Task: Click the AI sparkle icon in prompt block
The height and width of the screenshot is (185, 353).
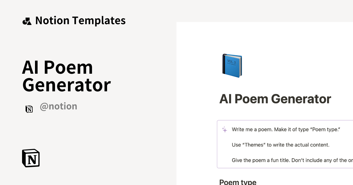Action: pos(224,129)
